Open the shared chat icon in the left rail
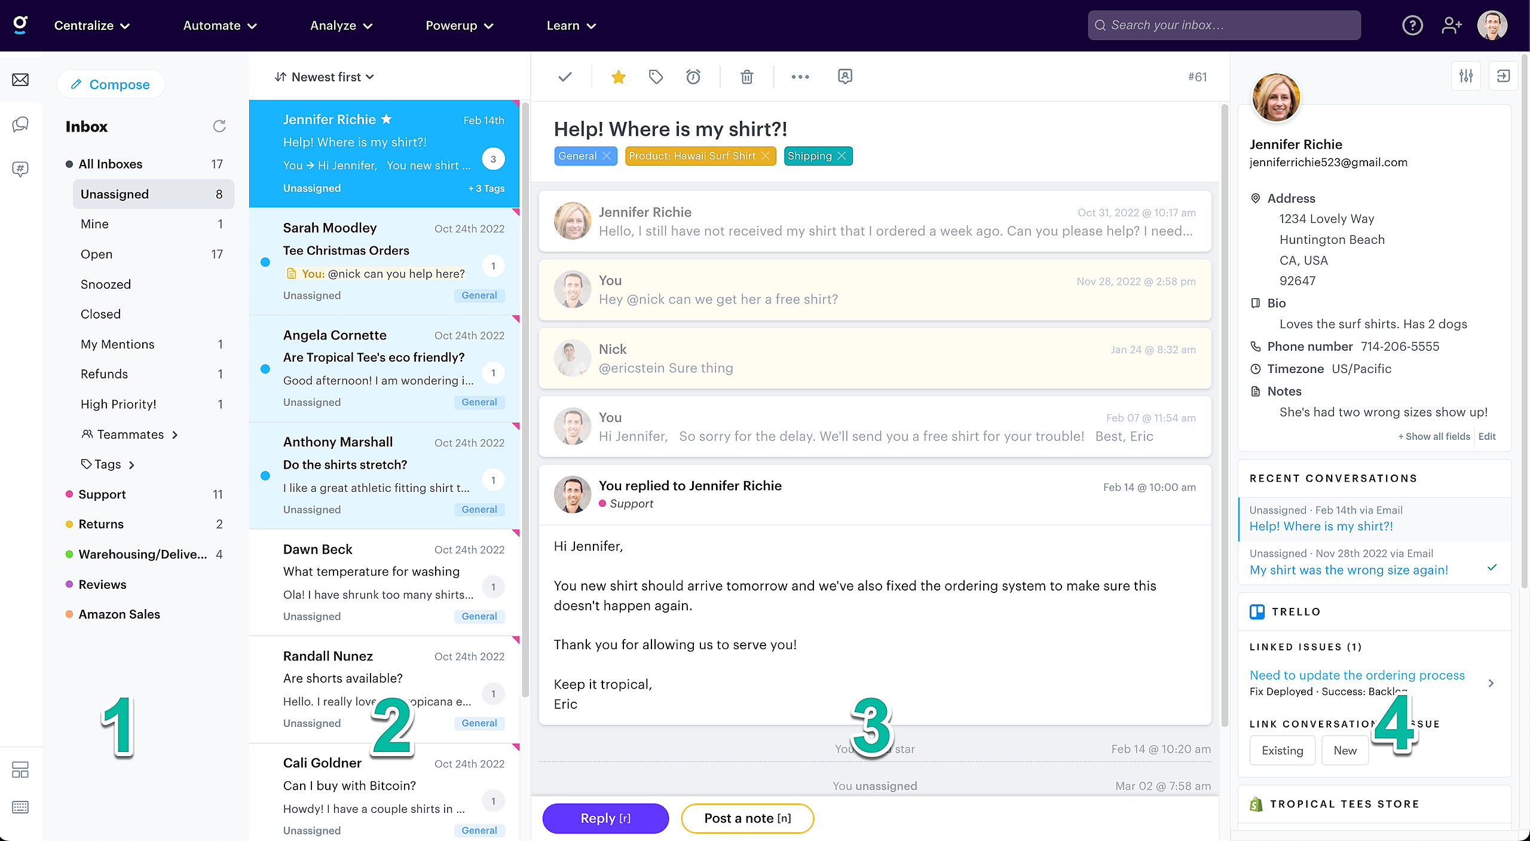The image size is (1530, 841). [20, 124]
